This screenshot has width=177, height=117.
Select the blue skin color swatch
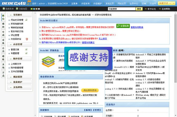pyautogui.click(x=34, y=9)
